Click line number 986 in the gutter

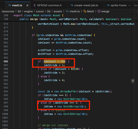tap(6, 62)
